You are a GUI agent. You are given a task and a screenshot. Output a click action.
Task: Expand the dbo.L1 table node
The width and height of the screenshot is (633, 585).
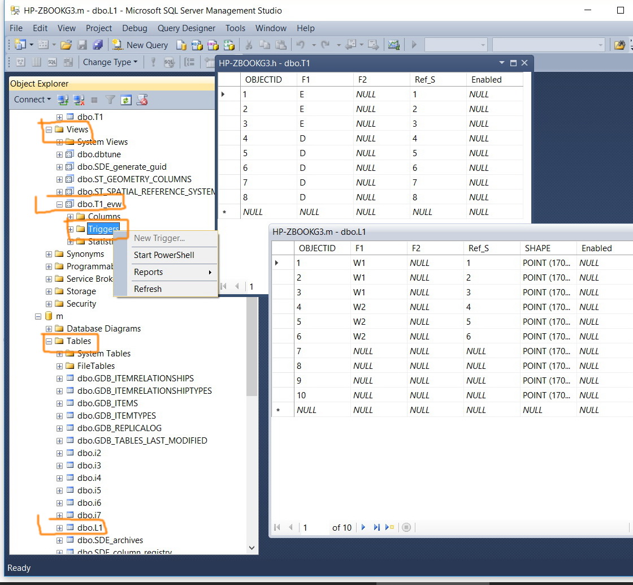tap(59, 528)
